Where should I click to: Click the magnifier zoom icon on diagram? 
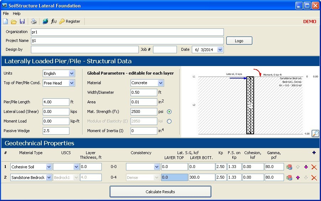(315, 134)
